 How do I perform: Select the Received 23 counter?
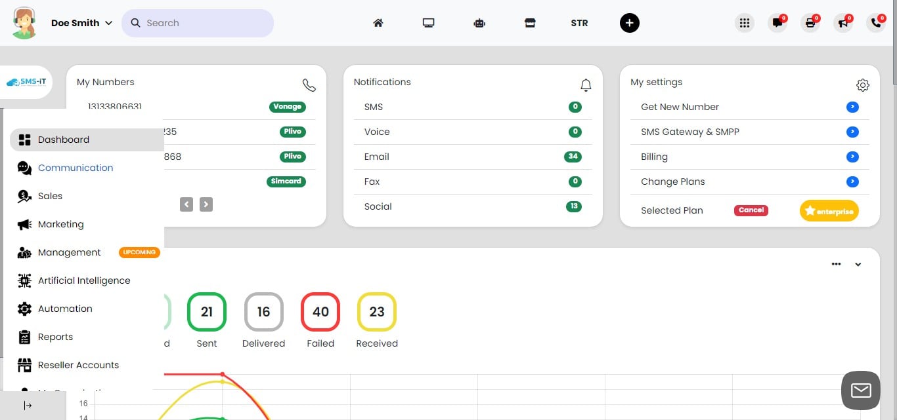[377, 312]
